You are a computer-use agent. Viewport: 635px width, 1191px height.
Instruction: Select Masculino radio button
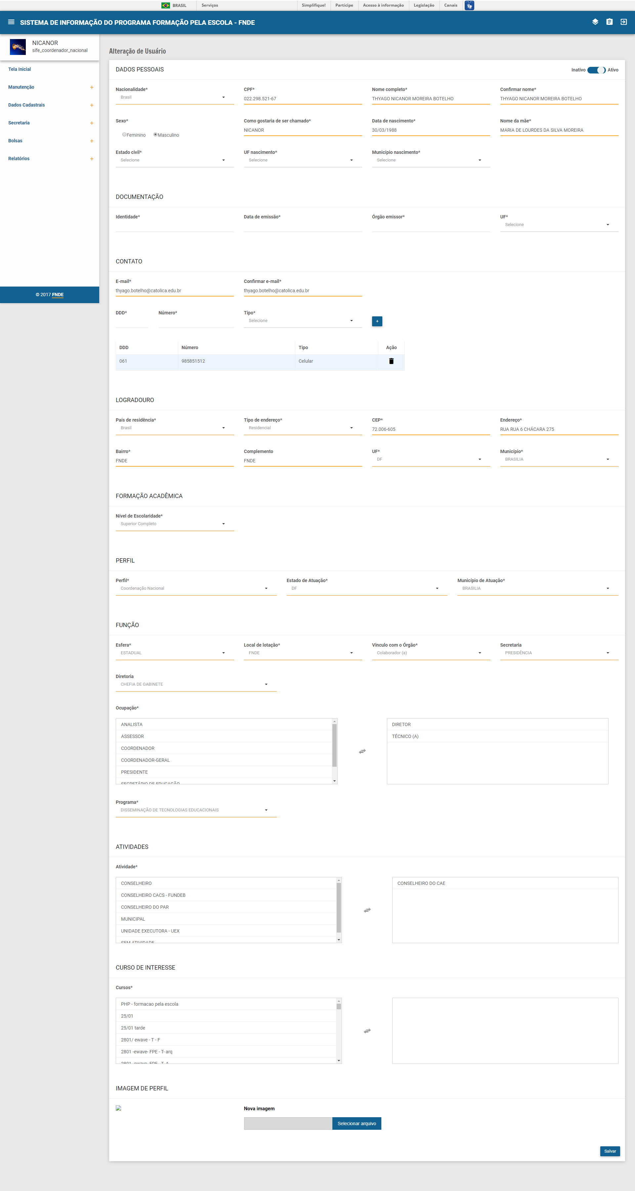(155, 135)
